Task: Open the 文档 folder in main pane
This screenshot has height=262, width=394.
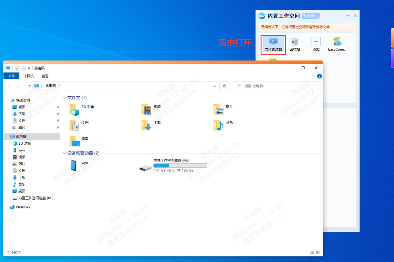Action: pos(74,125)
